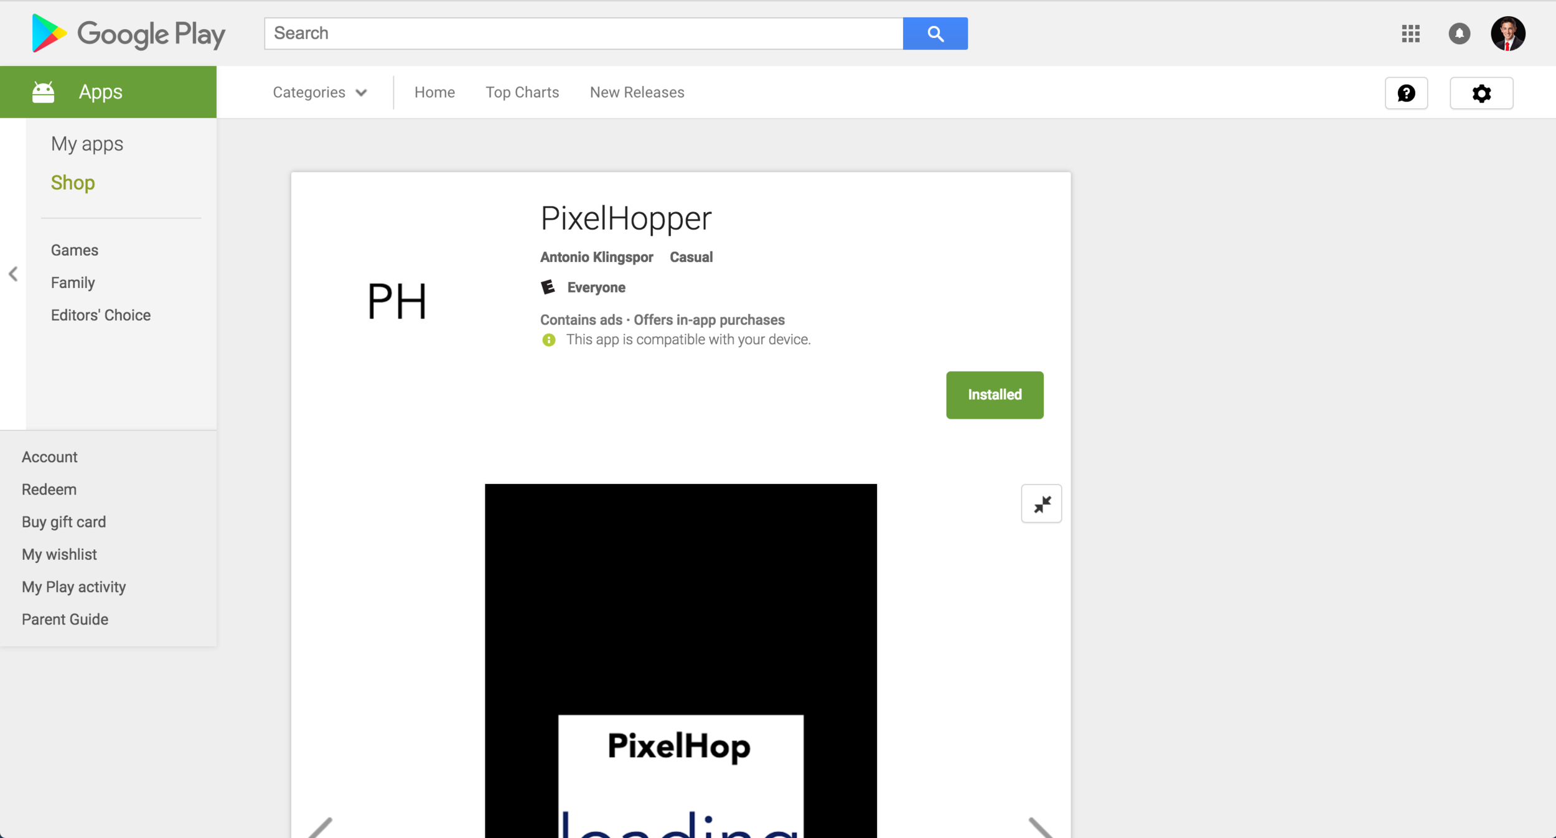
Task: Open My apps in sidebar
Action: tap(87, 144)
